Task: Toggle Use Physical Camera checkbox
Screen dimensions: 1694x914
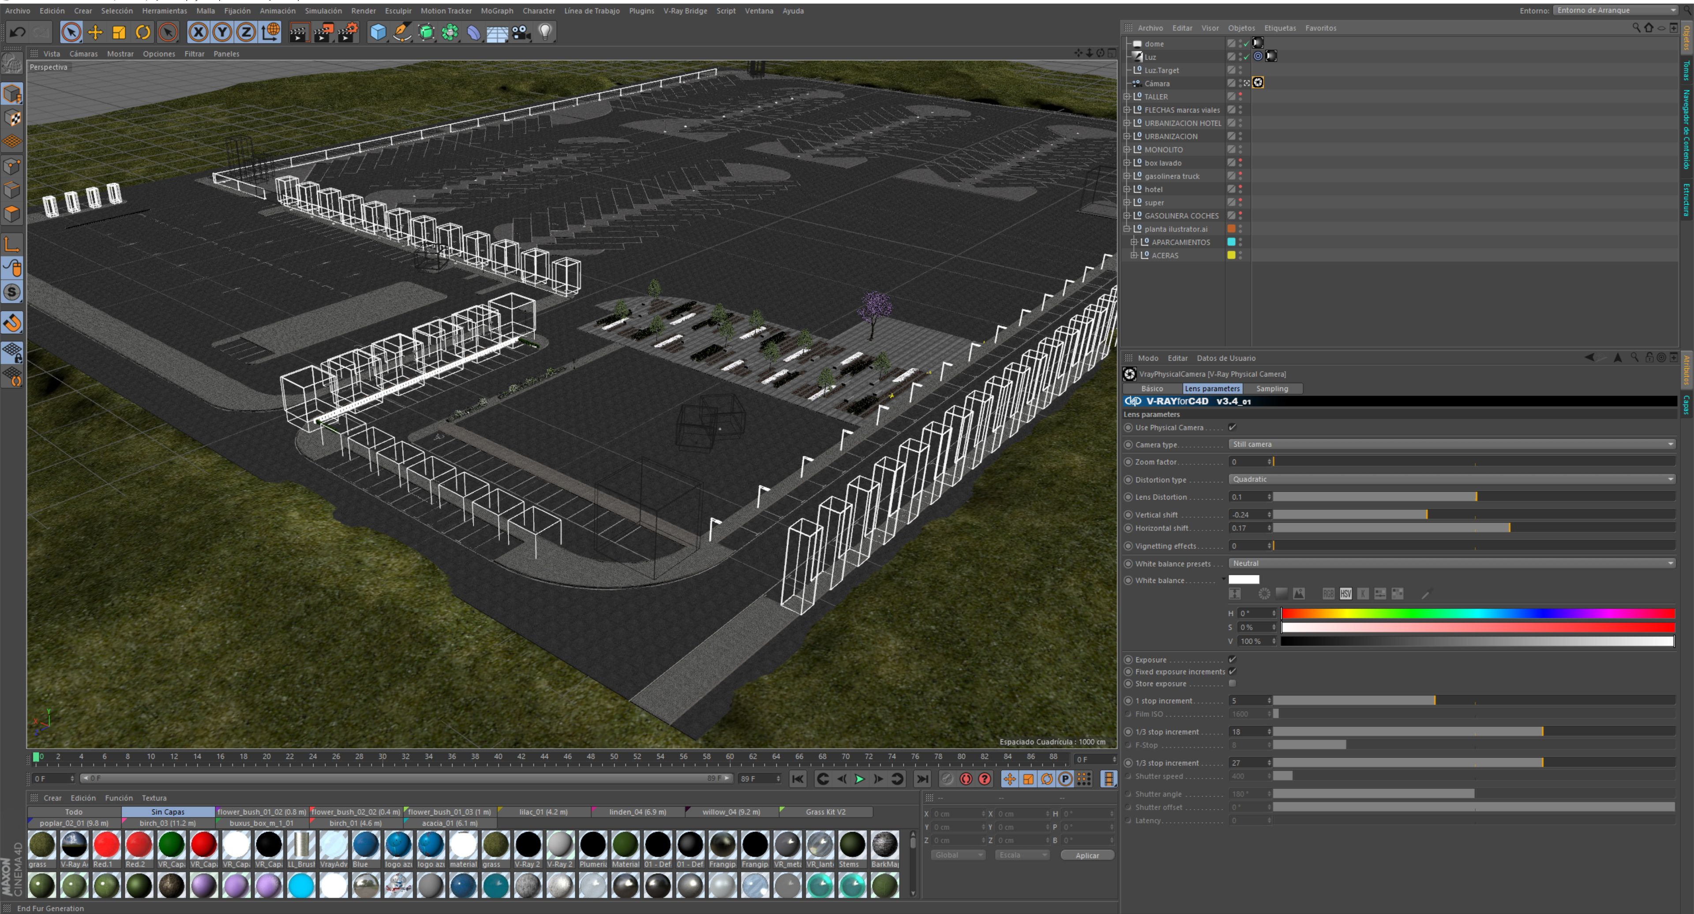Action: click(x=1233, y=427)
